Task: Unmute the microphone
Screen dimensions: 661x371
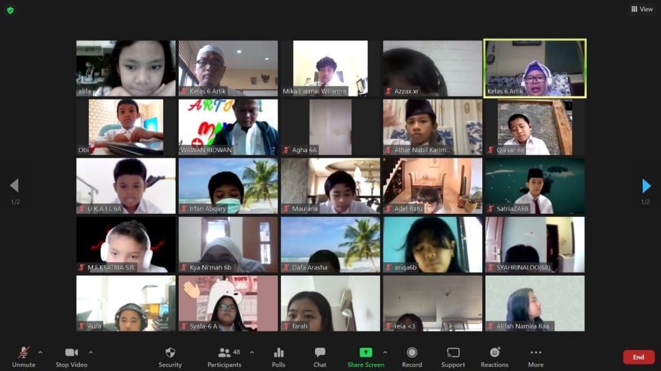Action: pyautogui.click(x=23, y=356)
